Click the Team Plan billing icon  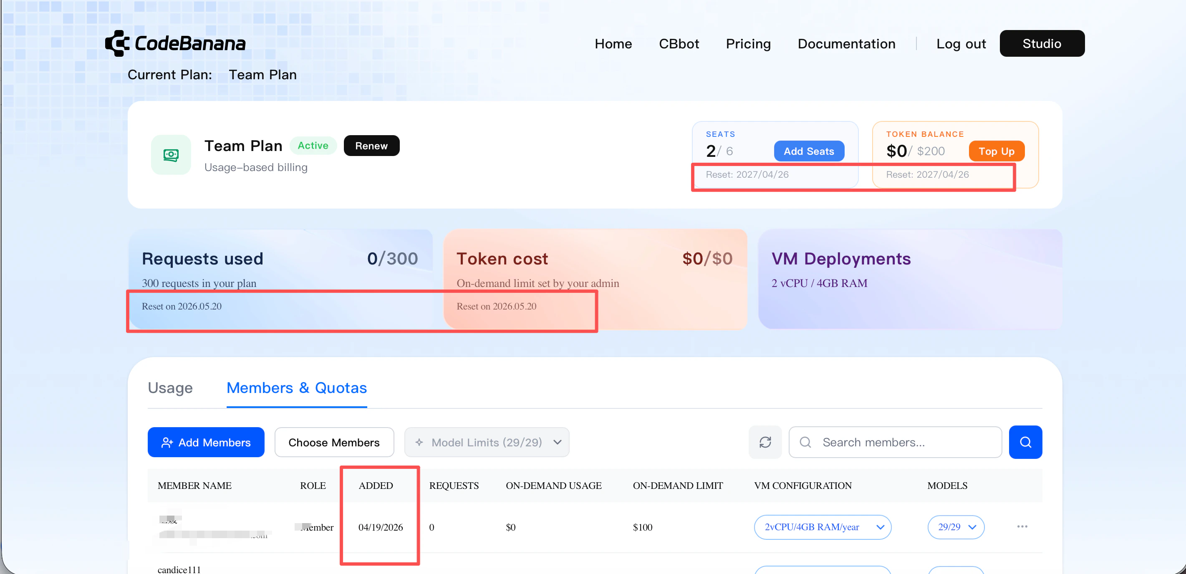(171, 155)
